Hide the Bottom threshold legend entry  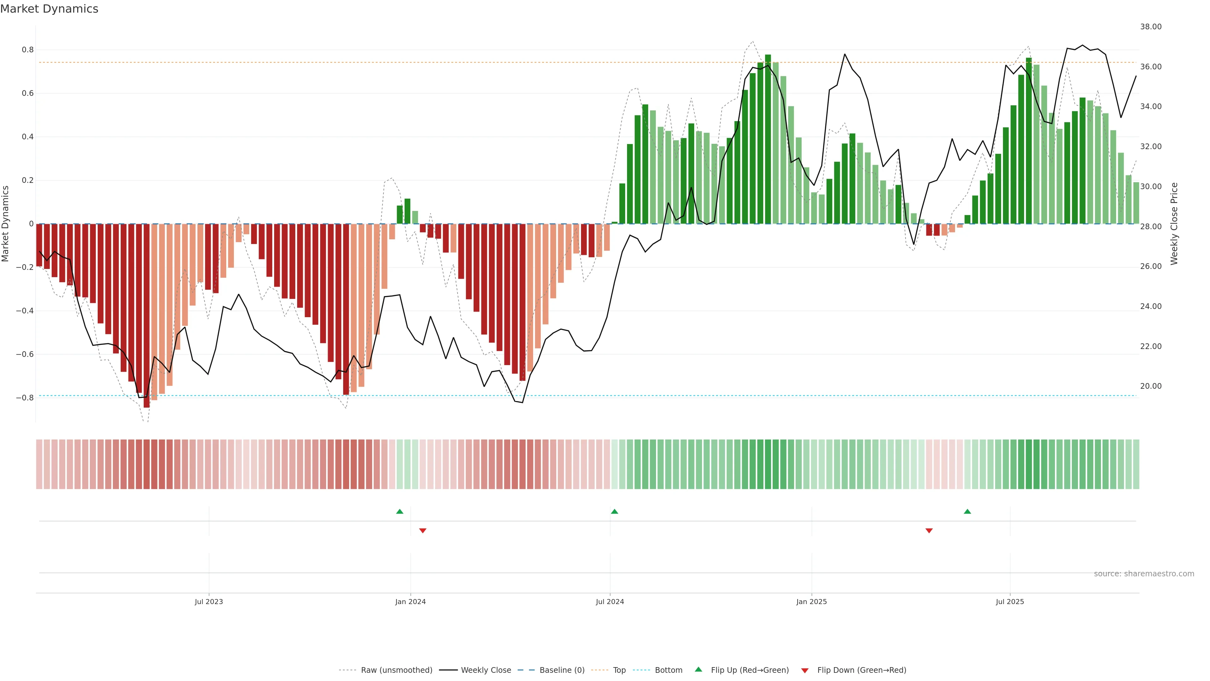[x=668, y=670]
